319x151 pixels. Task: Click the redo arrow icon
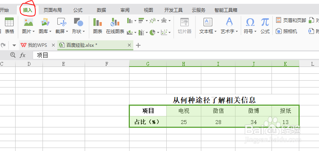[x=3, y=45]
